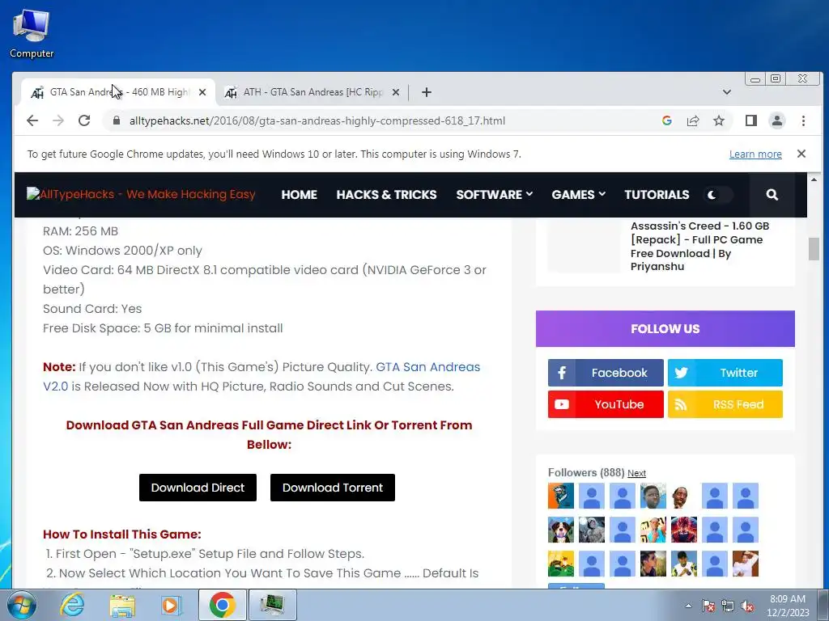Click the first follower avatar thumbnail
This screenshot has width=829, height=621.
tap(561, 496)
